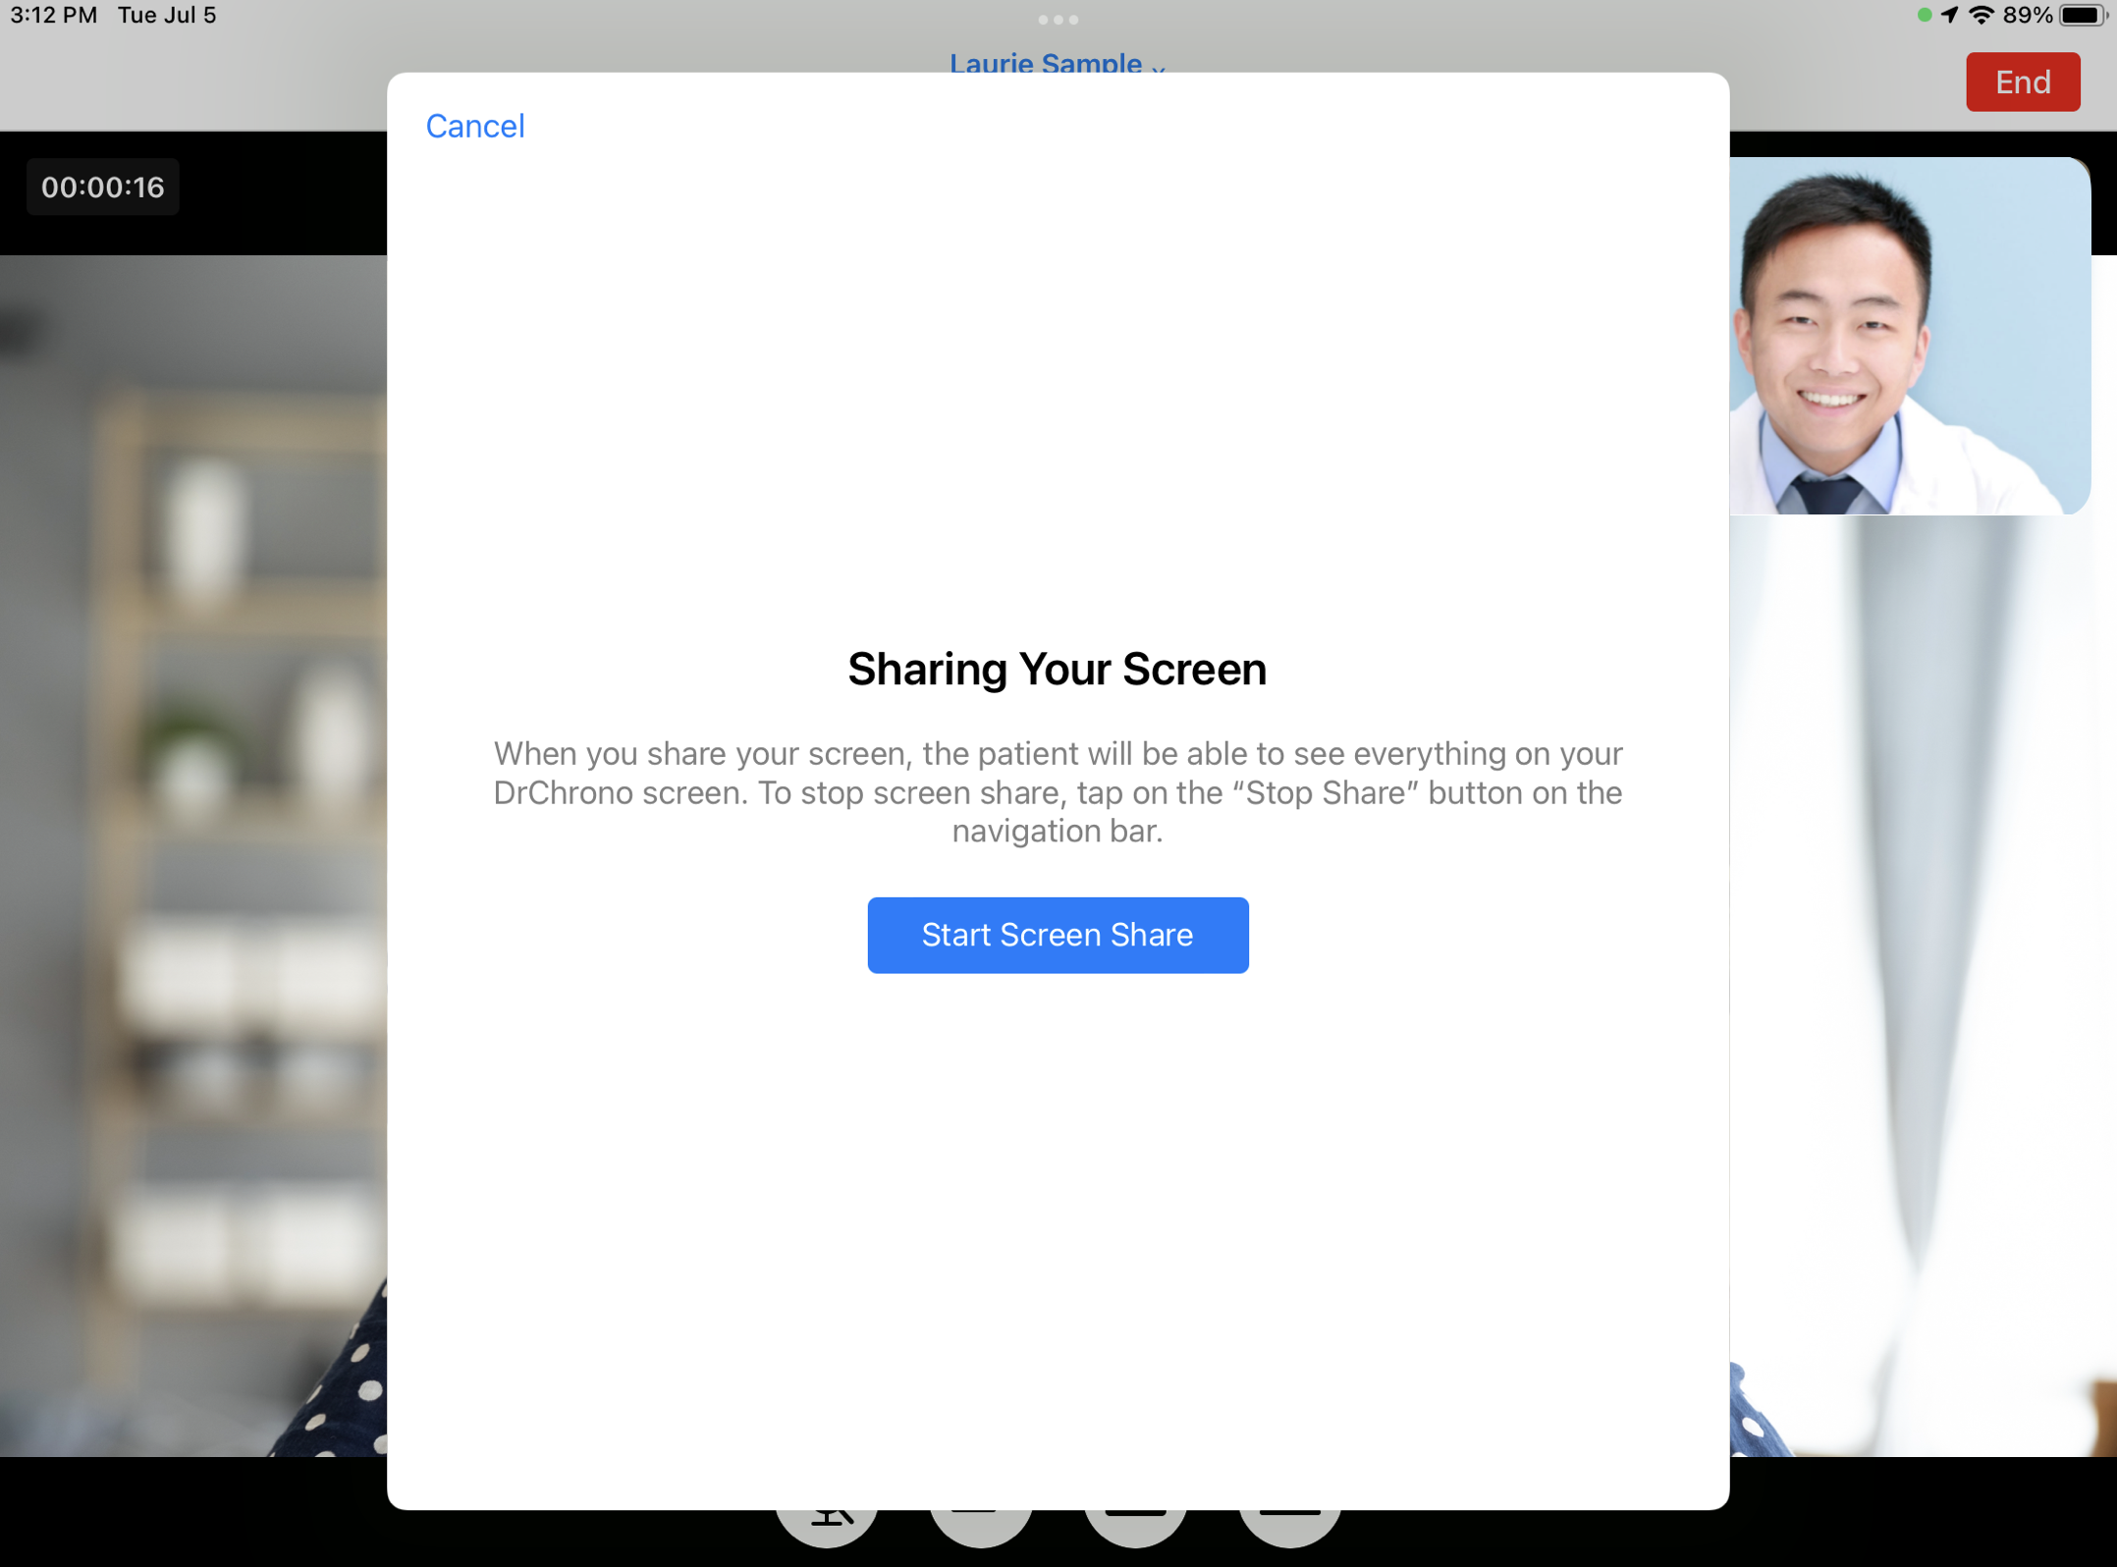Tap the location arrow in the status bar
This screenshot has height=1567, width=2117.
tap(1950, 15)
